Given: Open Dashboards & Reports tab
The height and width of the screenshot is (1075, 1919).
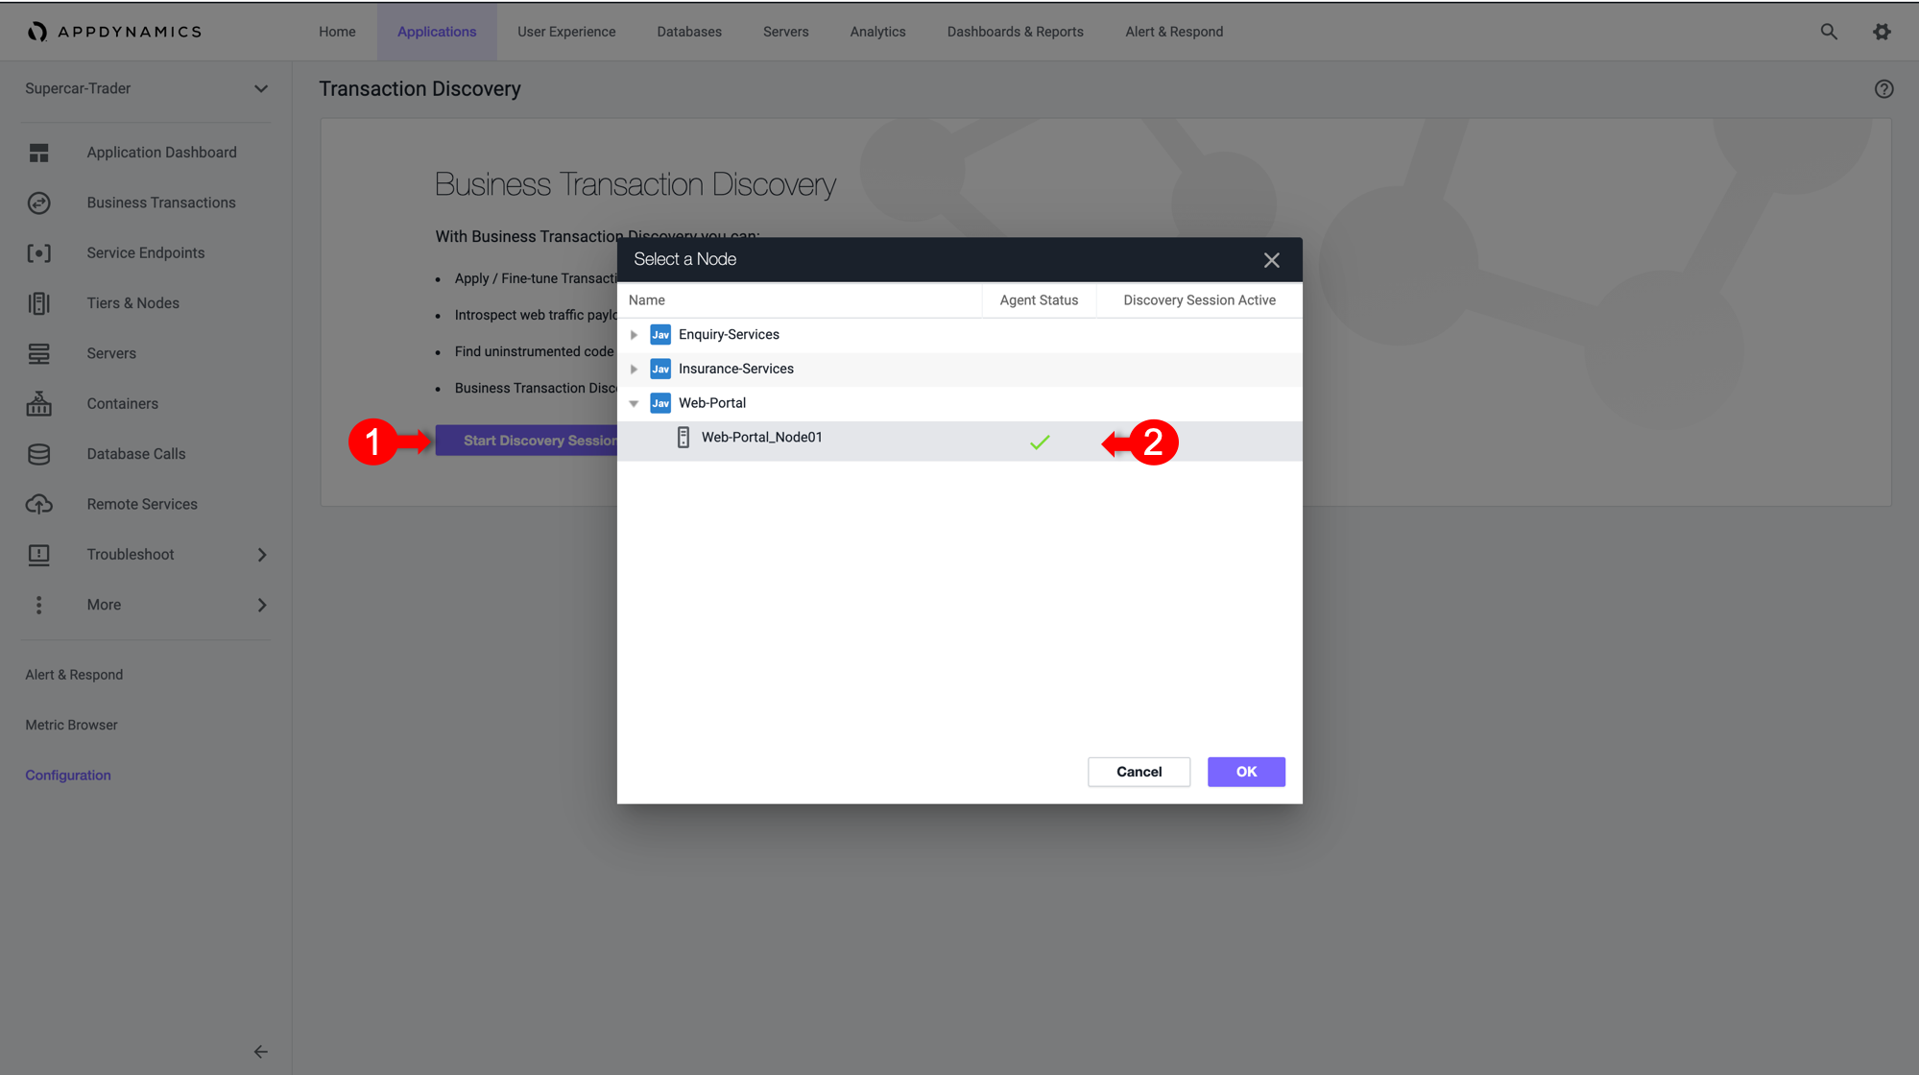Looking at the screenshot, I should (1015, 32).
